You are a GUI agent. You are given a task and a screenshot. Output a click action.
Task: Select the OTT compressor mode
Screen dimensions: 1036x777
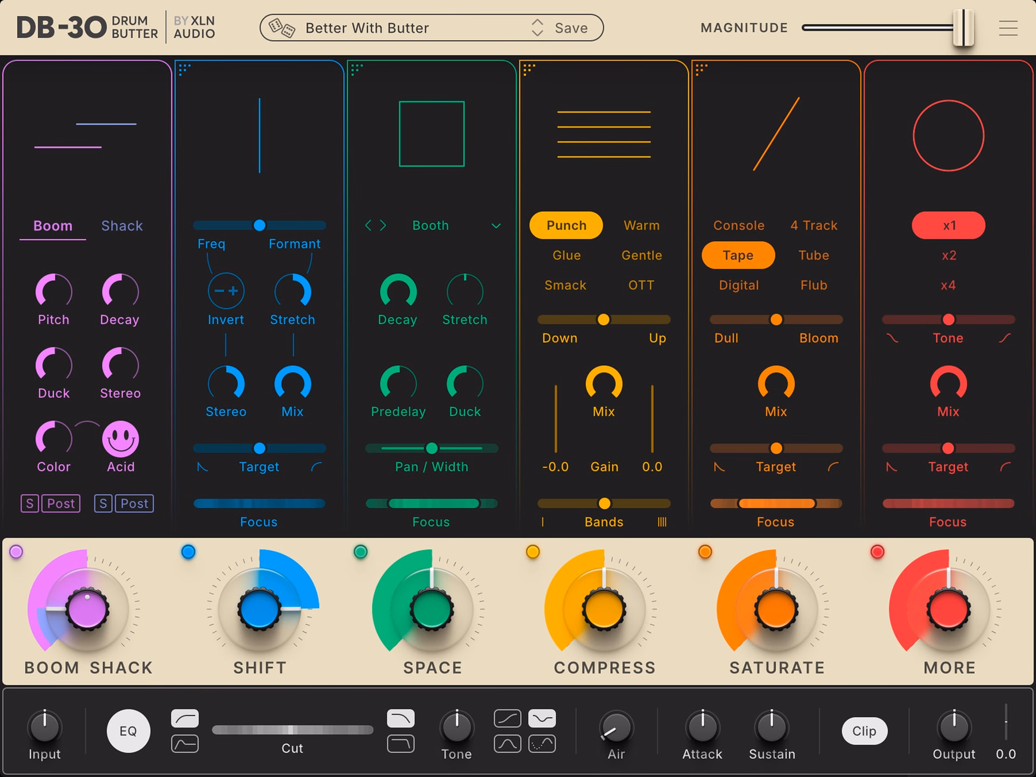(641, 285)
